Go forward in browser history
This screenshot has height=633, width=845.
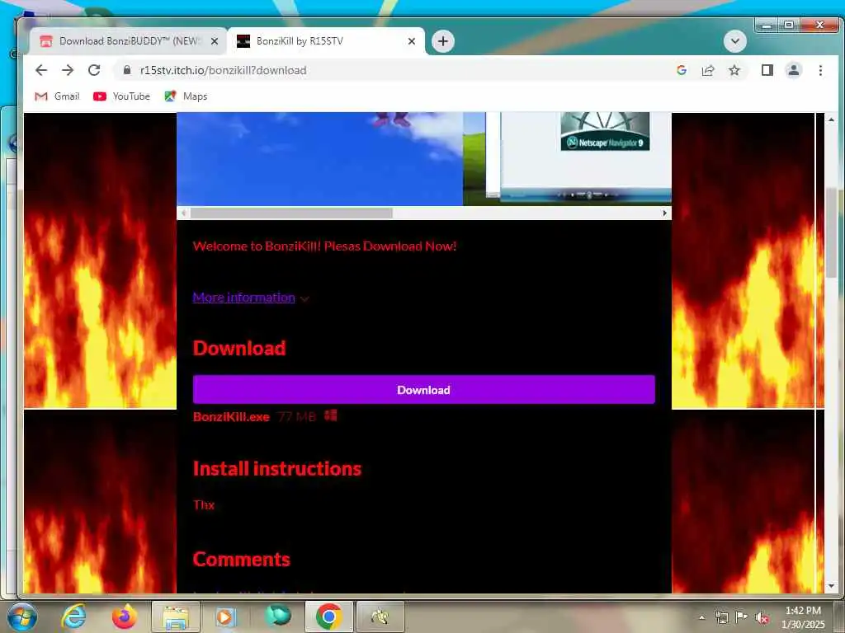coord(68,70)
